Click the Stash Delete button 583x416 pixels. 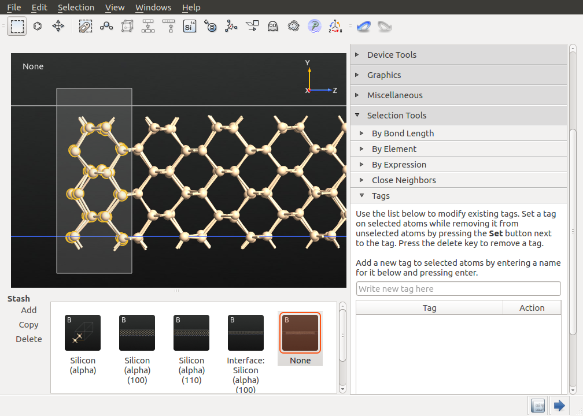29,339
